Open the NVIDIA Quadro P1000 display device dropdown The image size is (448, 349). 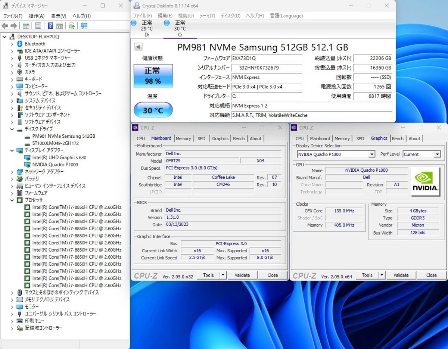click(372, 154)
